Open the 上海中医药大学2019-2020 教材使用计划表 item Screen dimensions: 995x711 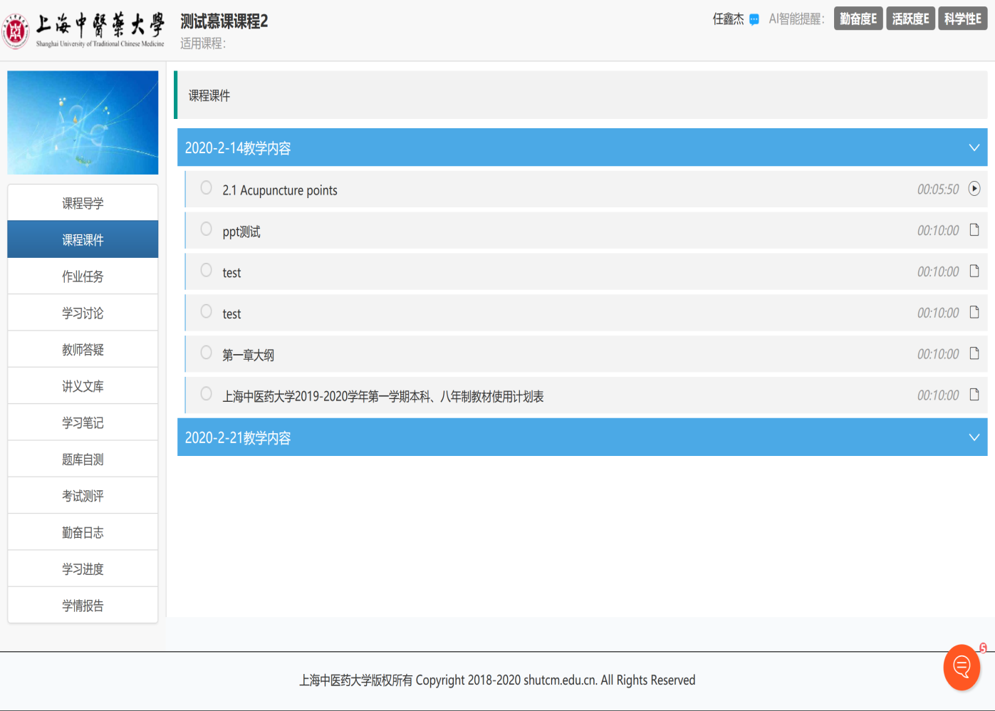pos(382,396)
